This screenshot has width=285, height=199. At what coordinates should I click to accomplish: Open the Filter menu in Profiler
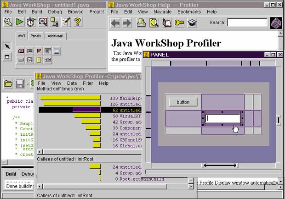[x=87, y=83]
